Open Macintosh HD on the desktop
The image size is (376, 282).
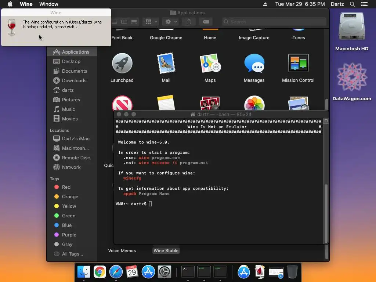click(x=351, y=26)
